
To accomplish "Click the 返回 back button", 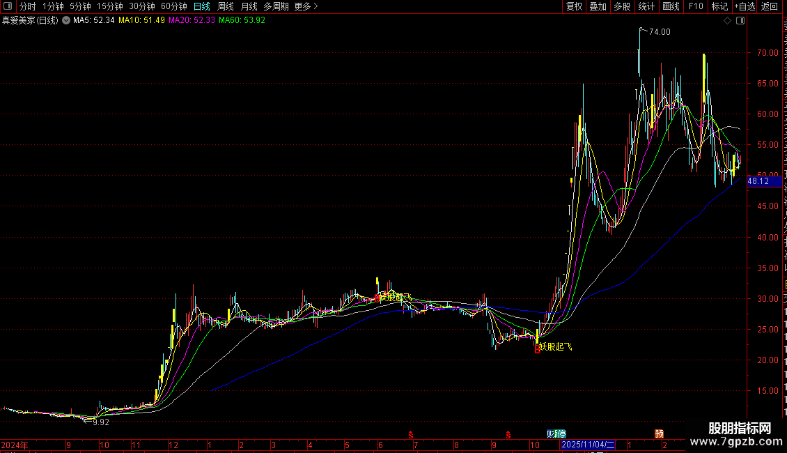I will click(x=769, y=6).
